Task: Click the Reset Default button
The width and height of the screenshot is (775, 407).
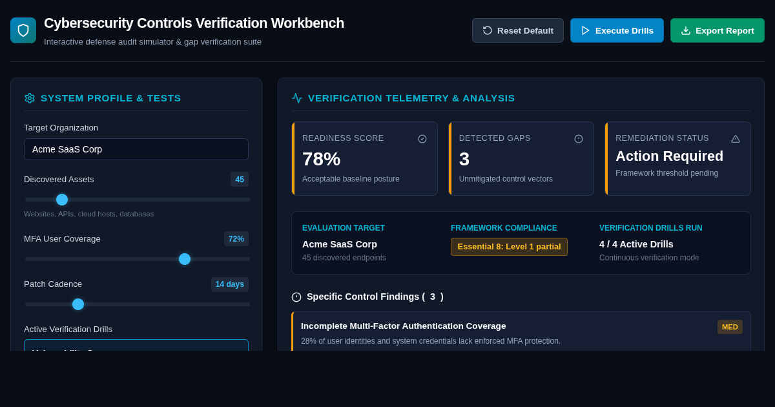Action: tap(518, 30)
